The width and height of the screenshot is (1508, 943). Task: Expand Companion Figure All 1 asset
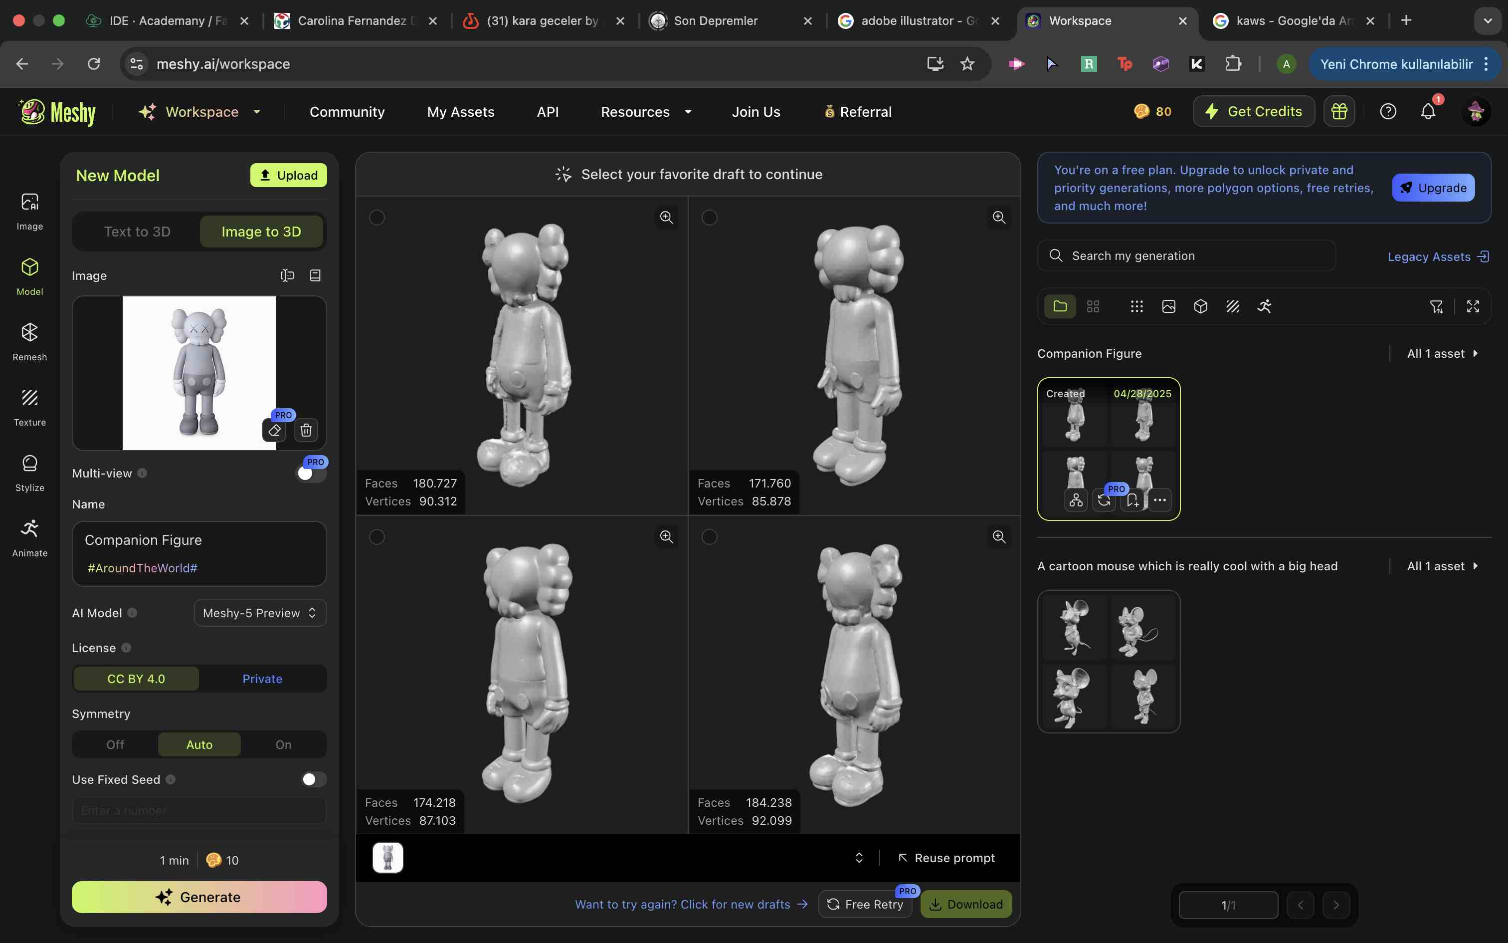click(1443, 354)
